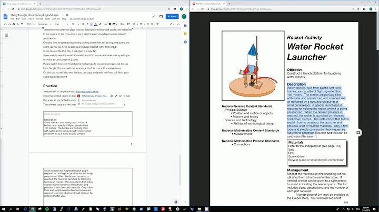Image resolution: width=379 pixels, height=212 pixels.
Task: Open the Zoom 100% dropdown
Action: 31,24
